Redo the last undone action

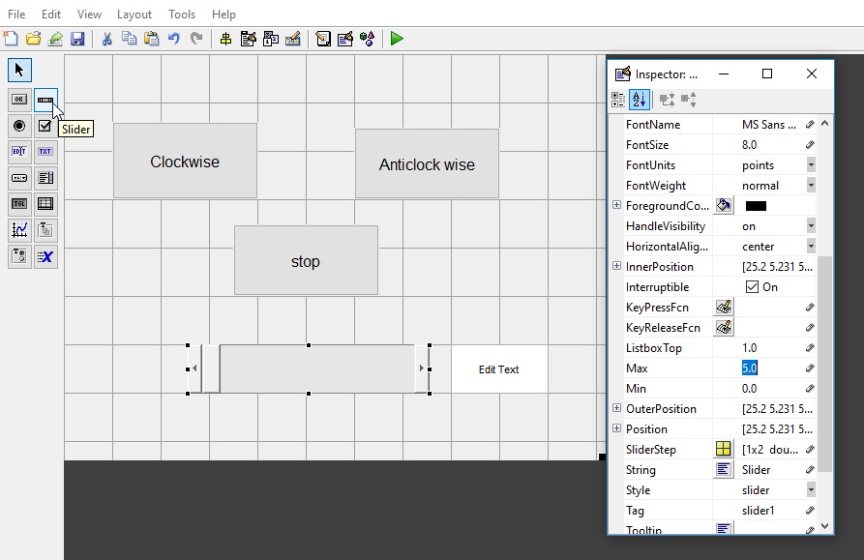(196, 39)
